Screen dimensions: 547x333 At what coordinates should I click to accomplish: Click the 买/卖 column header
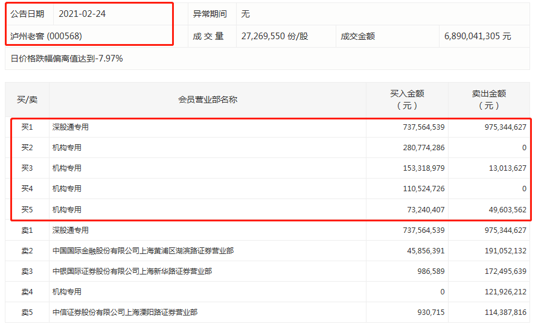pos(27,100)
